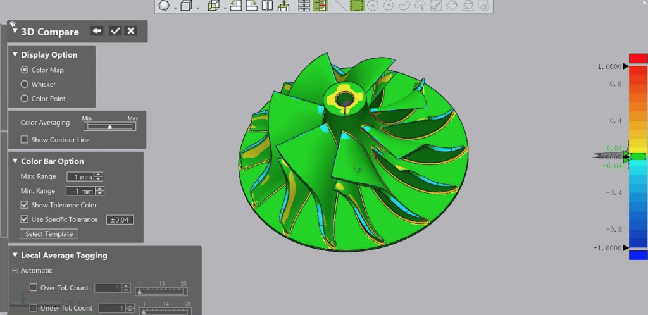Select the rectangle selection mode tool
Image resolution: width=648 pixels, height=315 pixels.
[x=357, y=6]
